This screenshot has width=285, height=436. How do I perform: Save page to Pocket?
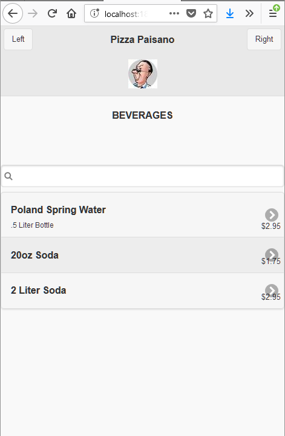coord(191,13)
